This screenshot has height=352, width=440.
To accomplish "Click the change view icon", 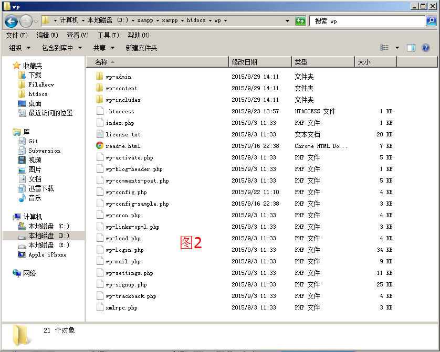I will coord(384,48).
